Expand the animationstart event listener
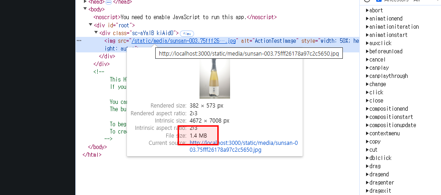Image resolution: width=441 pixels, height=195 pixels. (367, 35)
